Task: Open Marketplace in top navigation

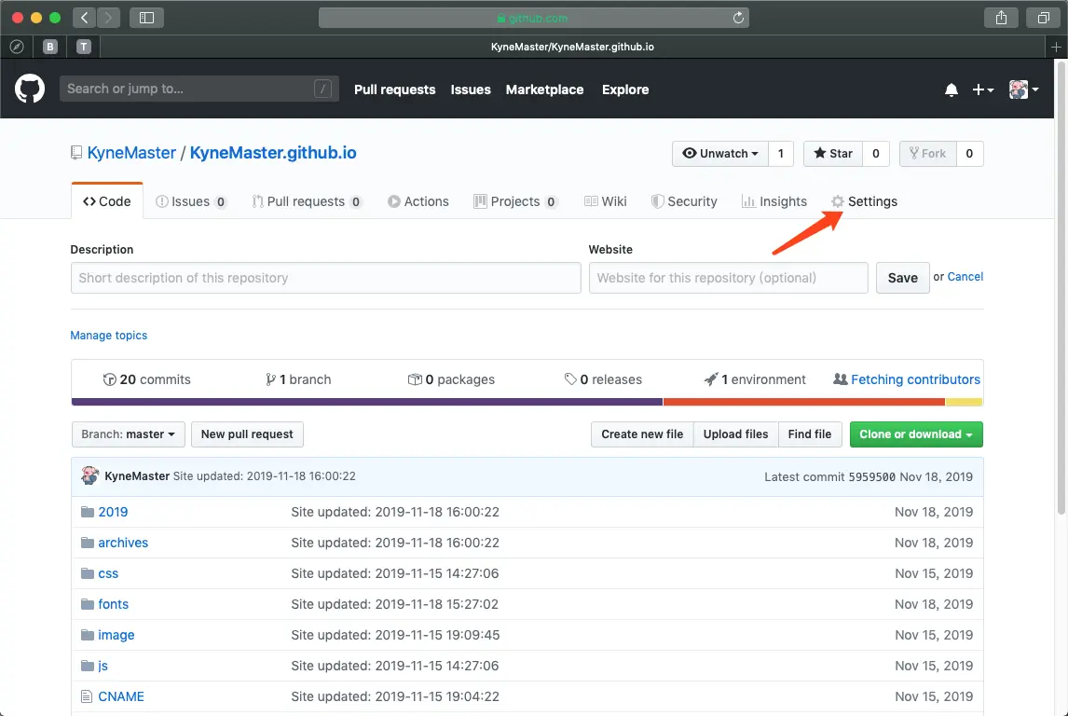Action: point(544,89)
